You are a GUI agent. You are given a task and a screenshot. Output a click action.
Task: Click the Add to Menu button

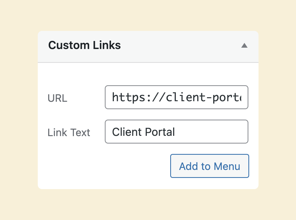210,166
